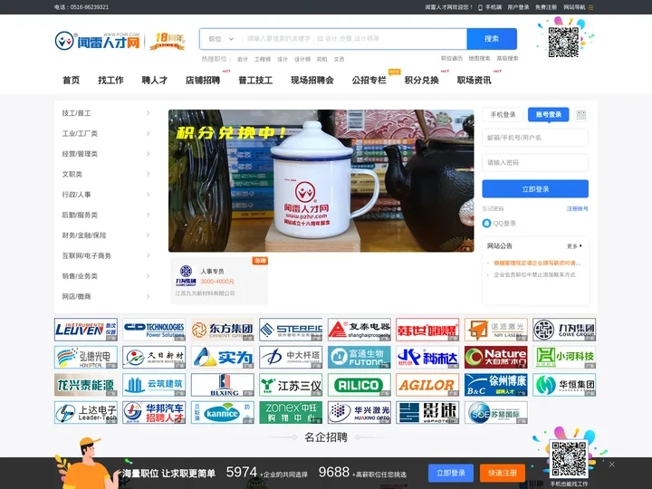Viewport: 652px width, 489px height.
Task: Click the 注册账号 link
Action: pos(578,209)
